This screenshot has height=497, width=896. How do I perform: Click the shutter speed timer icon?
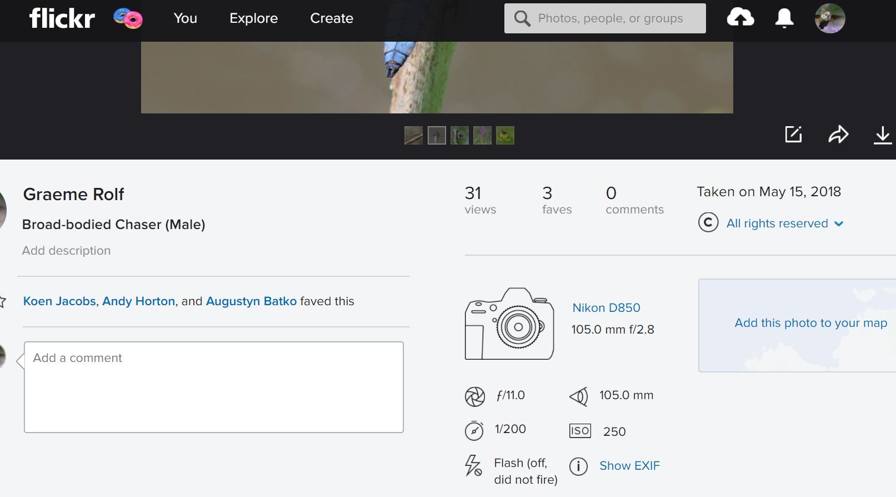[474, 430]
